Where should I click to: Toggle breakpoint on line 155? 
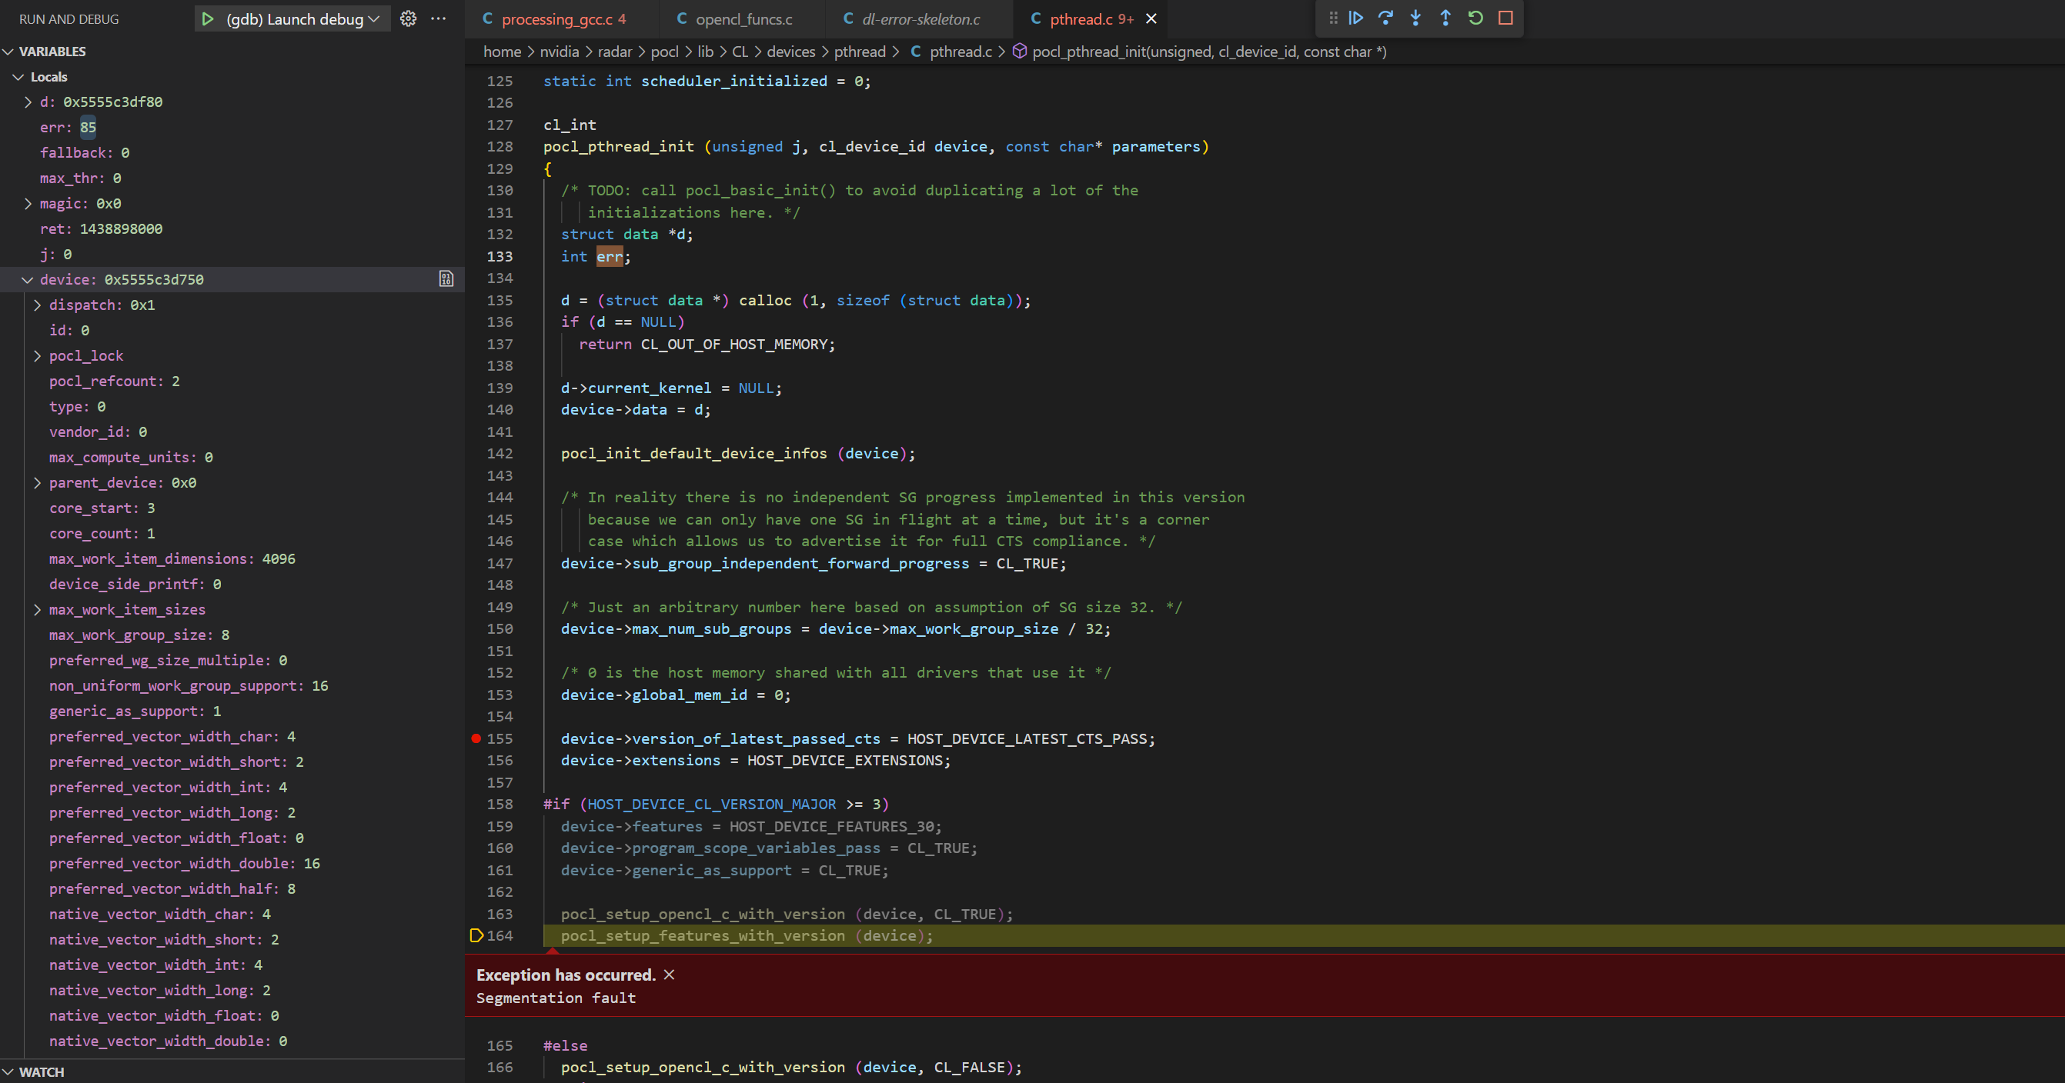[x=476, y=738]
